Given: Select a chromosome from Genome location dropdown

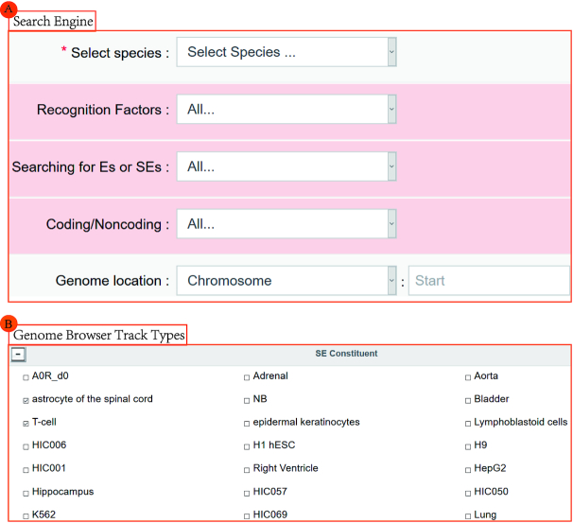Looking at the screenshot, I should coord(286,281).
